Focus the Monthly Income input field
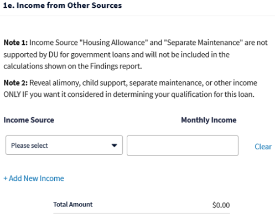 (183, 146)
